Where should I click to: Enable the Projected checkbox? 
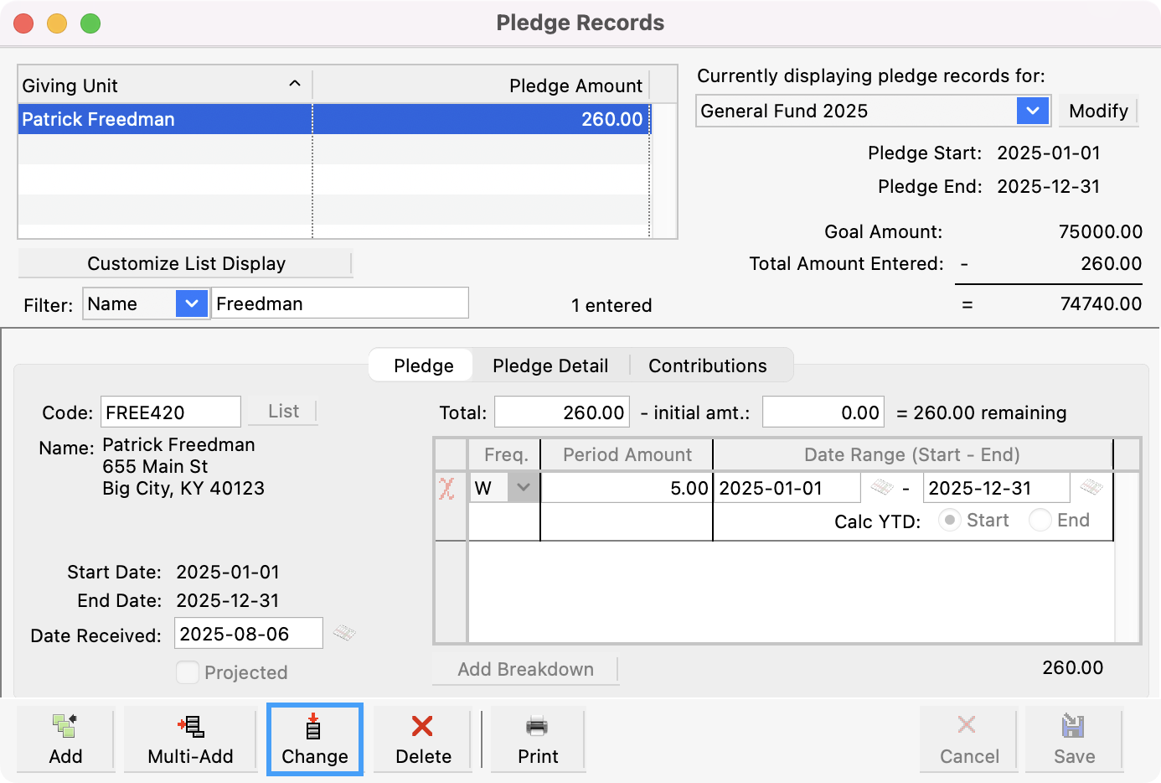point(189,672)
